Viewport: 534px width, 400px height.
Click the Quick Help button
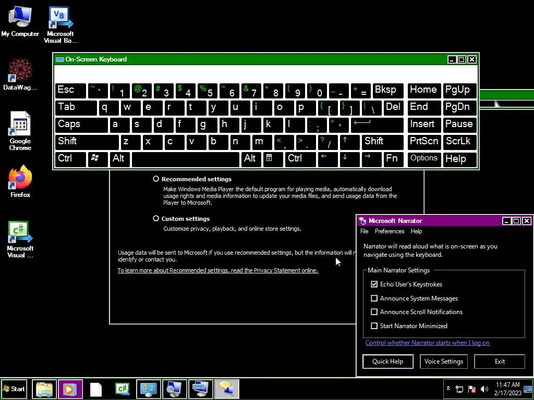tap(388, 361)
